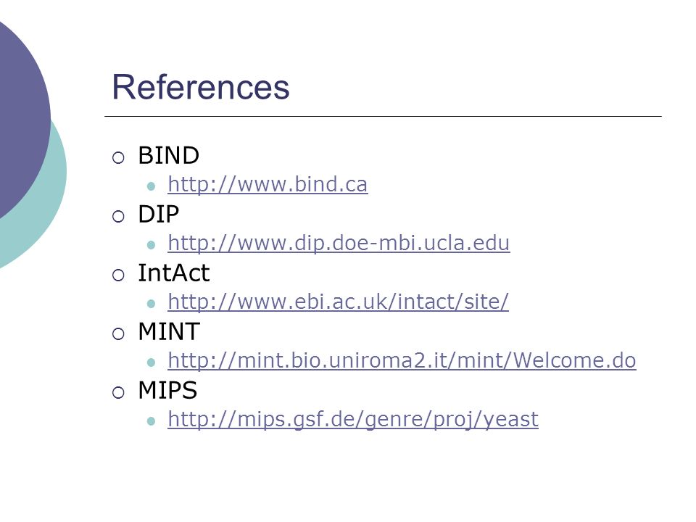Image resolution: width=696 pixels, height=522 pixels.
Task: Open the MINT uniroma2 Welcome.do link
Action: [402, 360]
